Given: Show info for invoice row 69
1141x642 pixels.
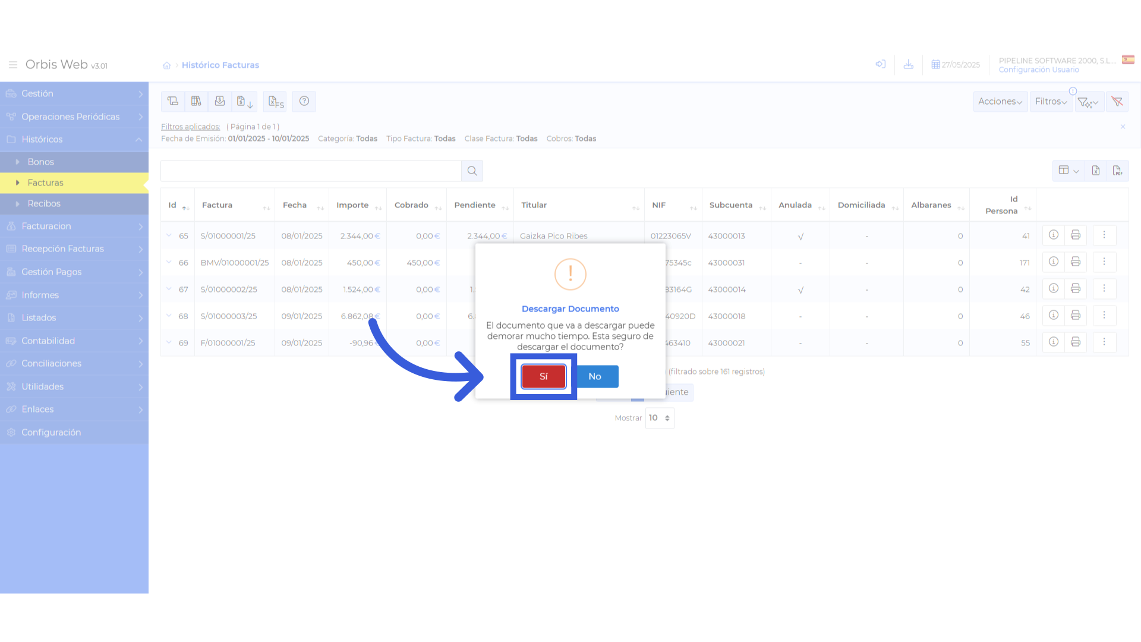Looking at the screenshot, I should click(1054, 342).
